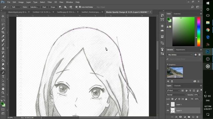Select the Paint Bucket tool
The image size is (213, 119).
click(x=3, y=60)
